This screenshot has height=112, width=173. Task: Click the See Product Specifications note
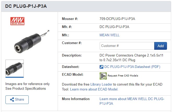[x=26, y=89]
